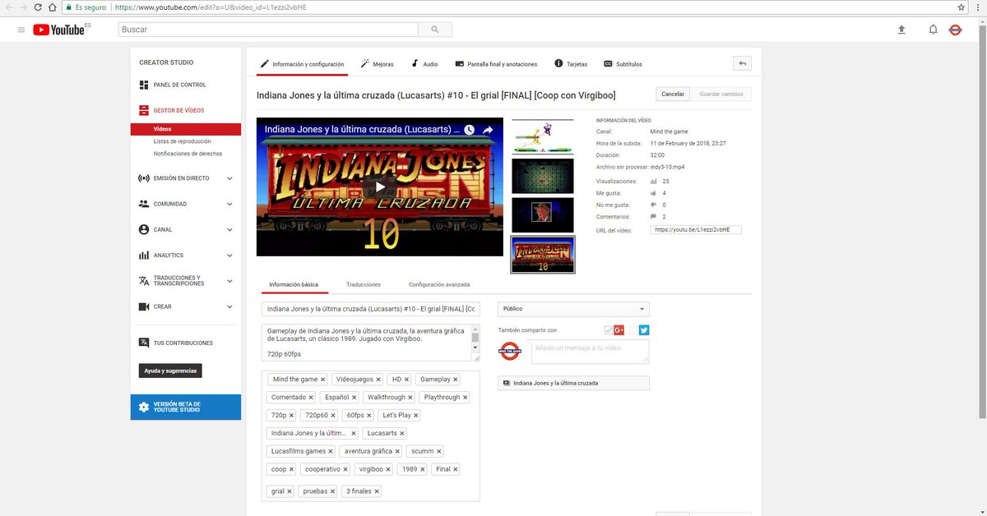Open the Subtítulos tab
The width and height of the screenshot is (987, 516).
[623, 64]
